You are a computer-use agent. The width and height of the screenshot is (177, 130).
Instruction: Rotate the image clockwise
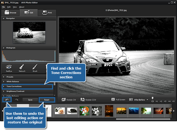pos(69,100)
